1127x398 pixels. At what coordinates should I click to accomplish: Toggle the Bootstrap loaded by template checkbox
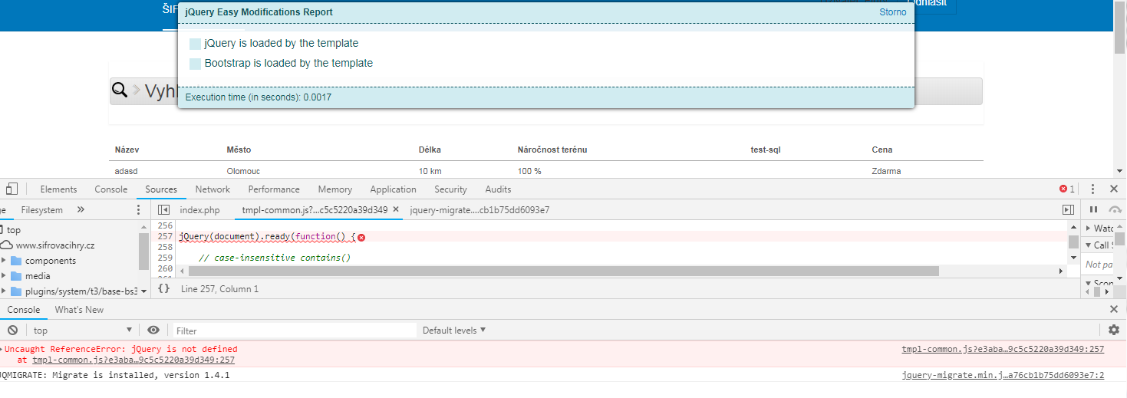coord(195,64)
